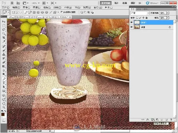Viewport: 178px width, 133px height.
Task: Open the Filter menu
Action: point(57,8)
